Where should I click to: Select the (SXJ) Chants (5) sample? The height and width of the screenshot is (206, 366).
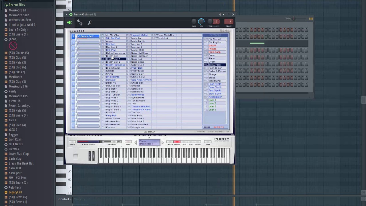tap(19, 53)
